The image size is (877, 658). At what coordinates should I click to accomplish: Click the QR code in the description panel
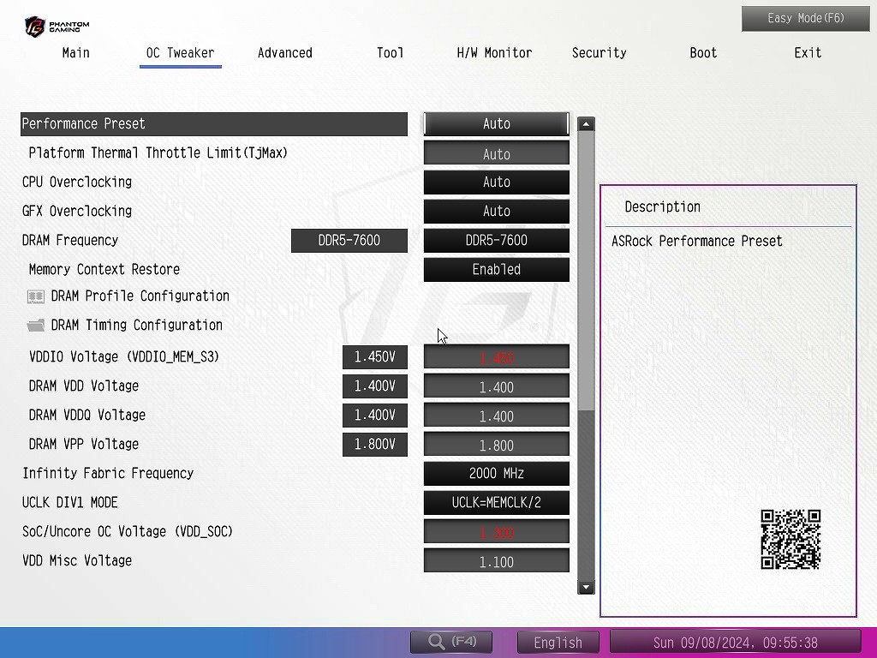tap(790, 540)
